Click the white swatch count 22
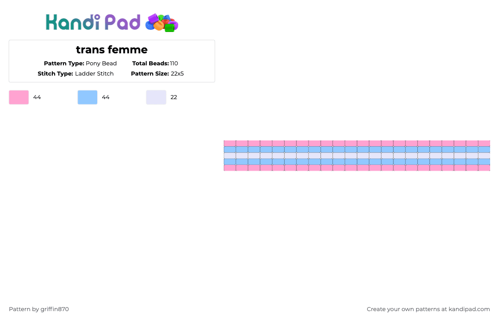This screenshot has width=499, height=320. pyautogui.click(x=174, y=97)
